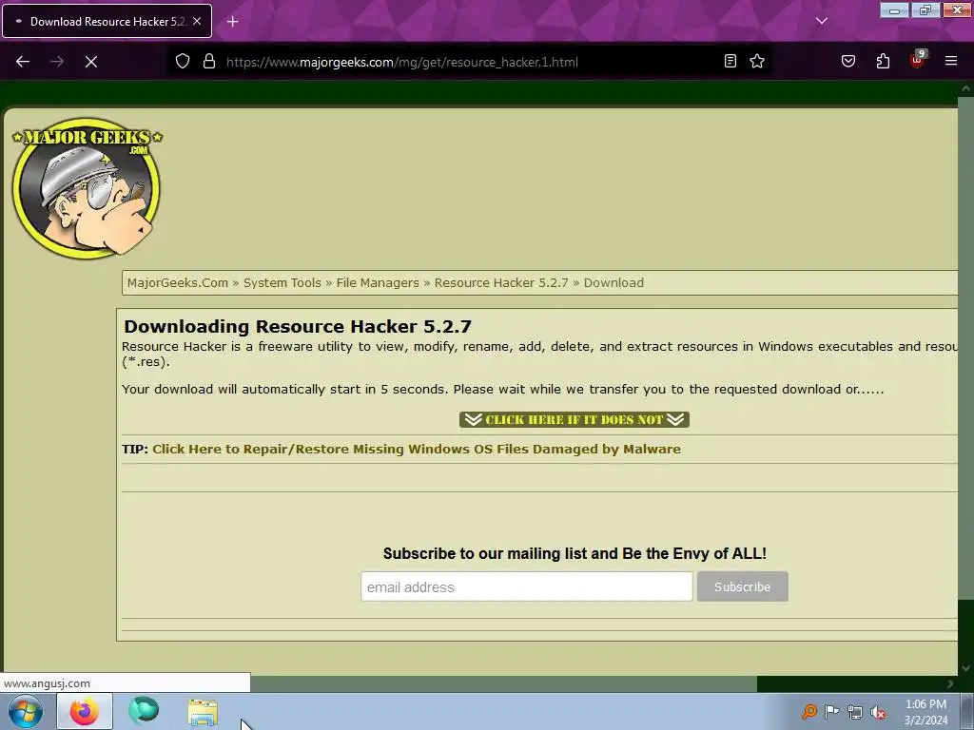This screenshot has height=730, width=974.
Task: Bookmark this page with the star icon
Action: 757,61
